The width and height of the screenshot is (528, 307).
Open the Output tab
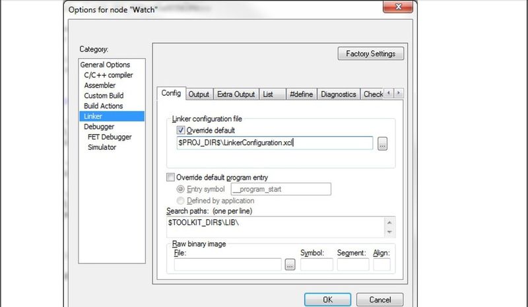pyautogui.click(x=199, y=94)
